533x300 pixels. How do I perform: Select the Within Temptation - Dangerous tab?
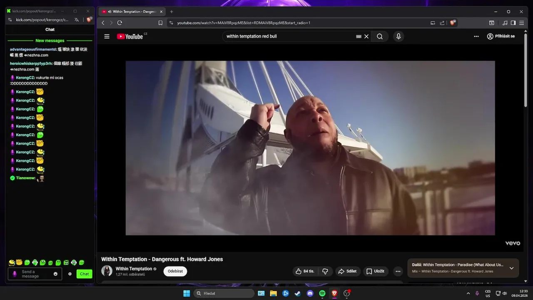(131, 12)
